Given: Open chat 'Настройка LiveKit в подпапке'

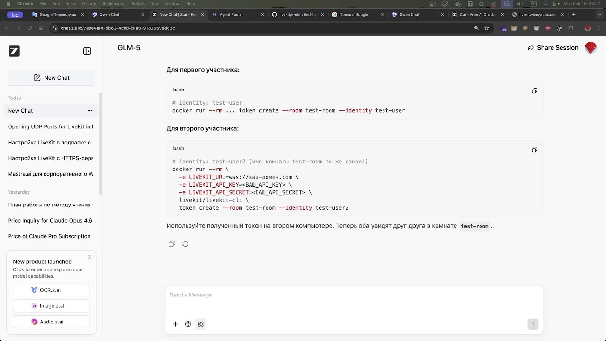Looking at the screenshot, I should pyautogui.click(x=51, y=142).
